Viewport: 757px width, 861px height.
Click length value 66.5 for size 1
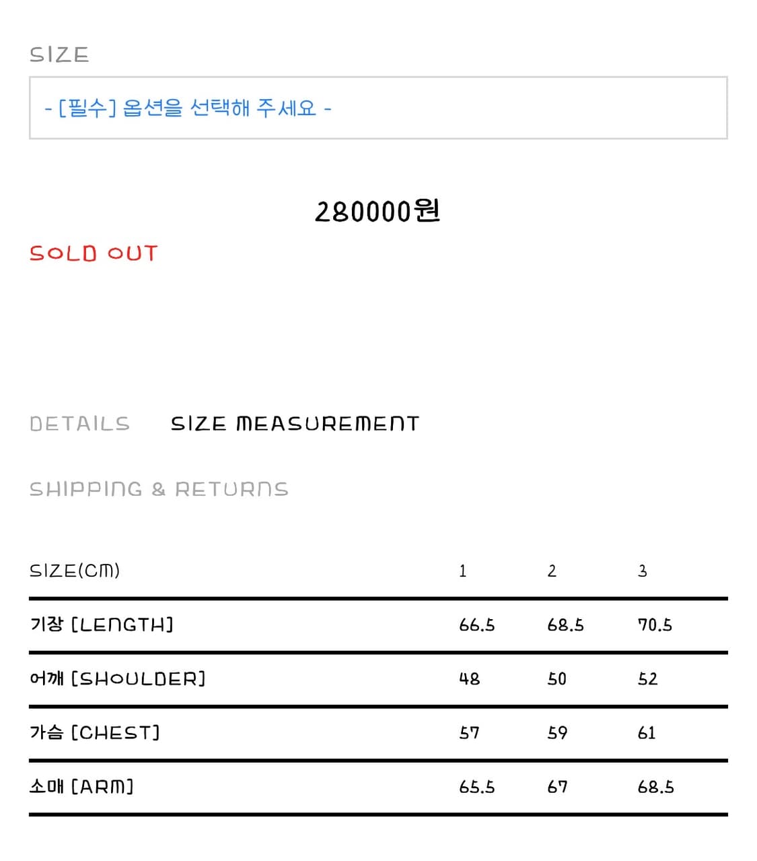[477, 625]
